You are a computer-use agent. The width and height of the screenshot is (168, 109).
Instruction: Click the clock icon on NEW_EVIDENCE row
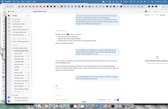click(26, 86)
